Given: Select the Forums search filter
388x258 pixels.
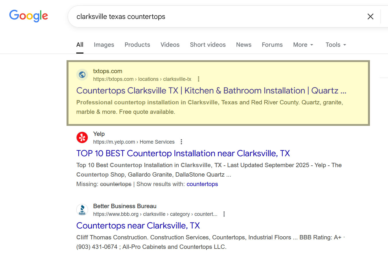Looking at the screenshot, I should point(272,45).
